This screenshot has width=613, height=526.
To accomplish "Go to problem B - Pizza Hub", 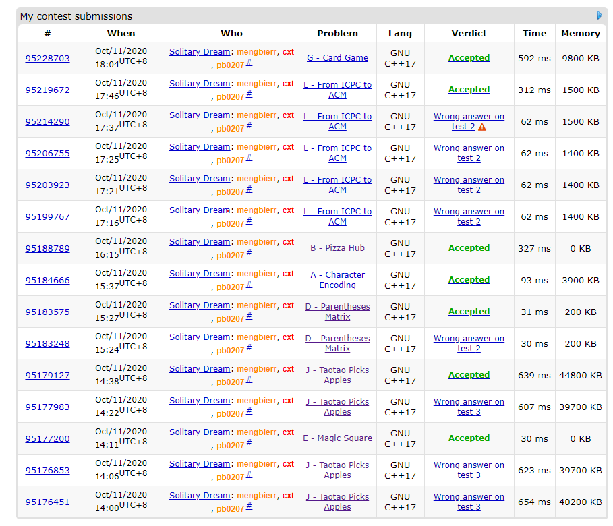I will [337, 248].
